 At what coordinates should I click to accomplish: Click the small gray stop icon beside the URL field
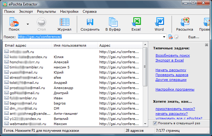[x=176, y=37]
